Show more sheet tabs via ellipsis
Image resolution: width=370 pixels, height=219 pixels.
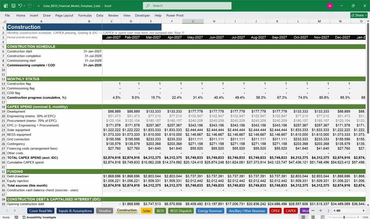(x=313, y=211)
